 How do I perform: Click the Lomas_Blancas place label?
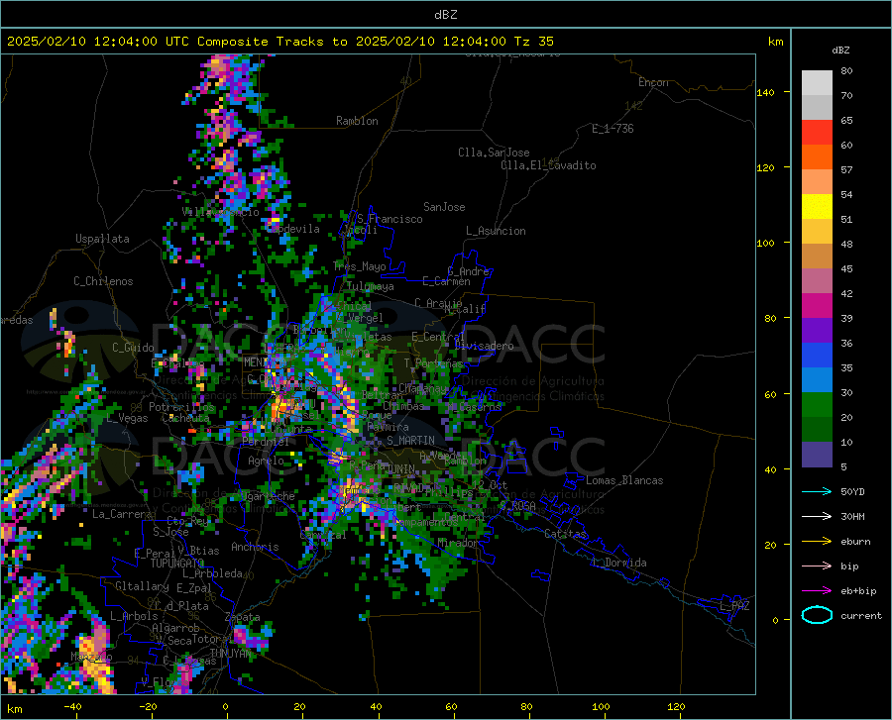pyautogui.click(x=624, y=480)
